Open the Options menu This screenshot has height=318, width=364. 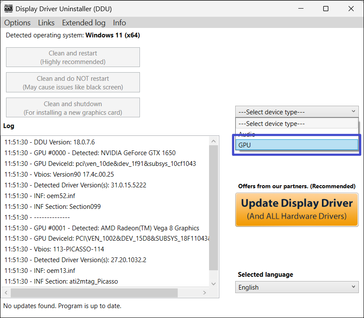[x=18, y=23]
